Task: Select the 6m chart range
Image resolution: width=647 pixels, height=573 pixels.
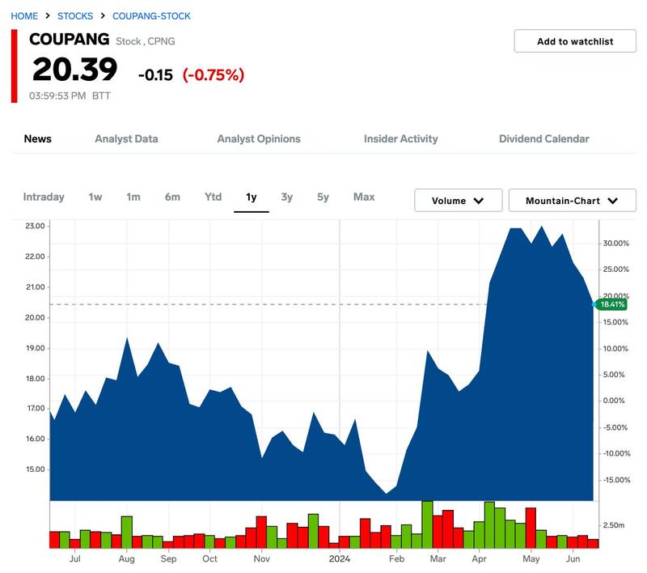Action: (x=172, y=197)
